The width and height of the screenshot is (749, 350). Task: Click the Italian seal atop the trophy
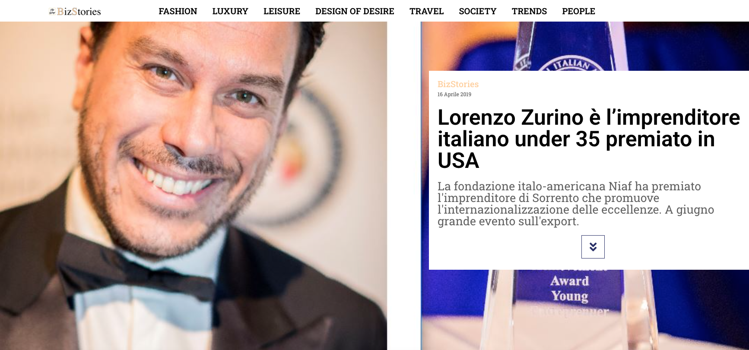(x=570, y=64)
